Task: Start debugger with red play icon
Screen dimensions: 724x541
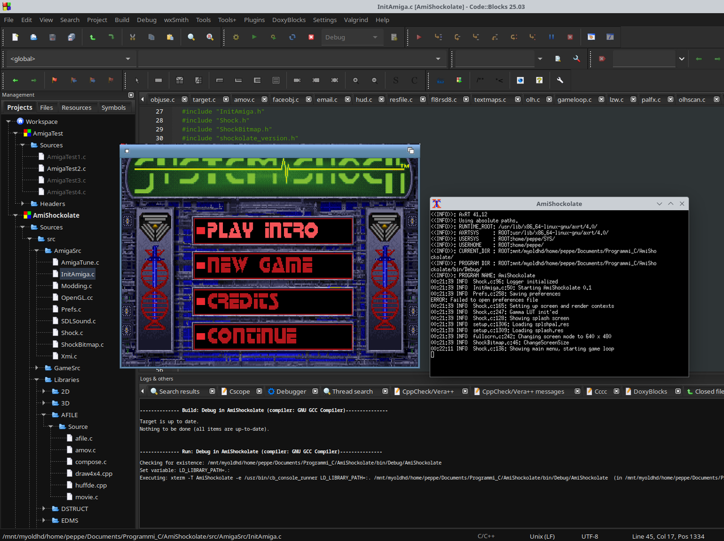Action: [x=419, y=37]
